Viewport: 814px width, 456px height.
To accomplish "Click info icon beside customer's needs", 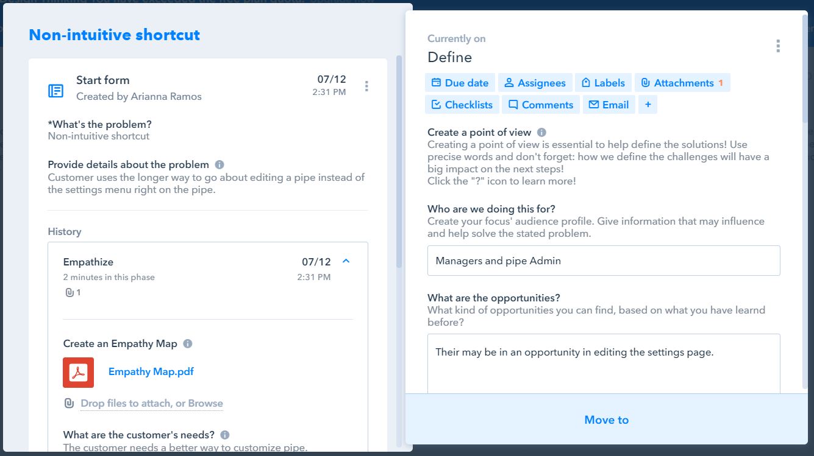I will (x=225, y=435).
